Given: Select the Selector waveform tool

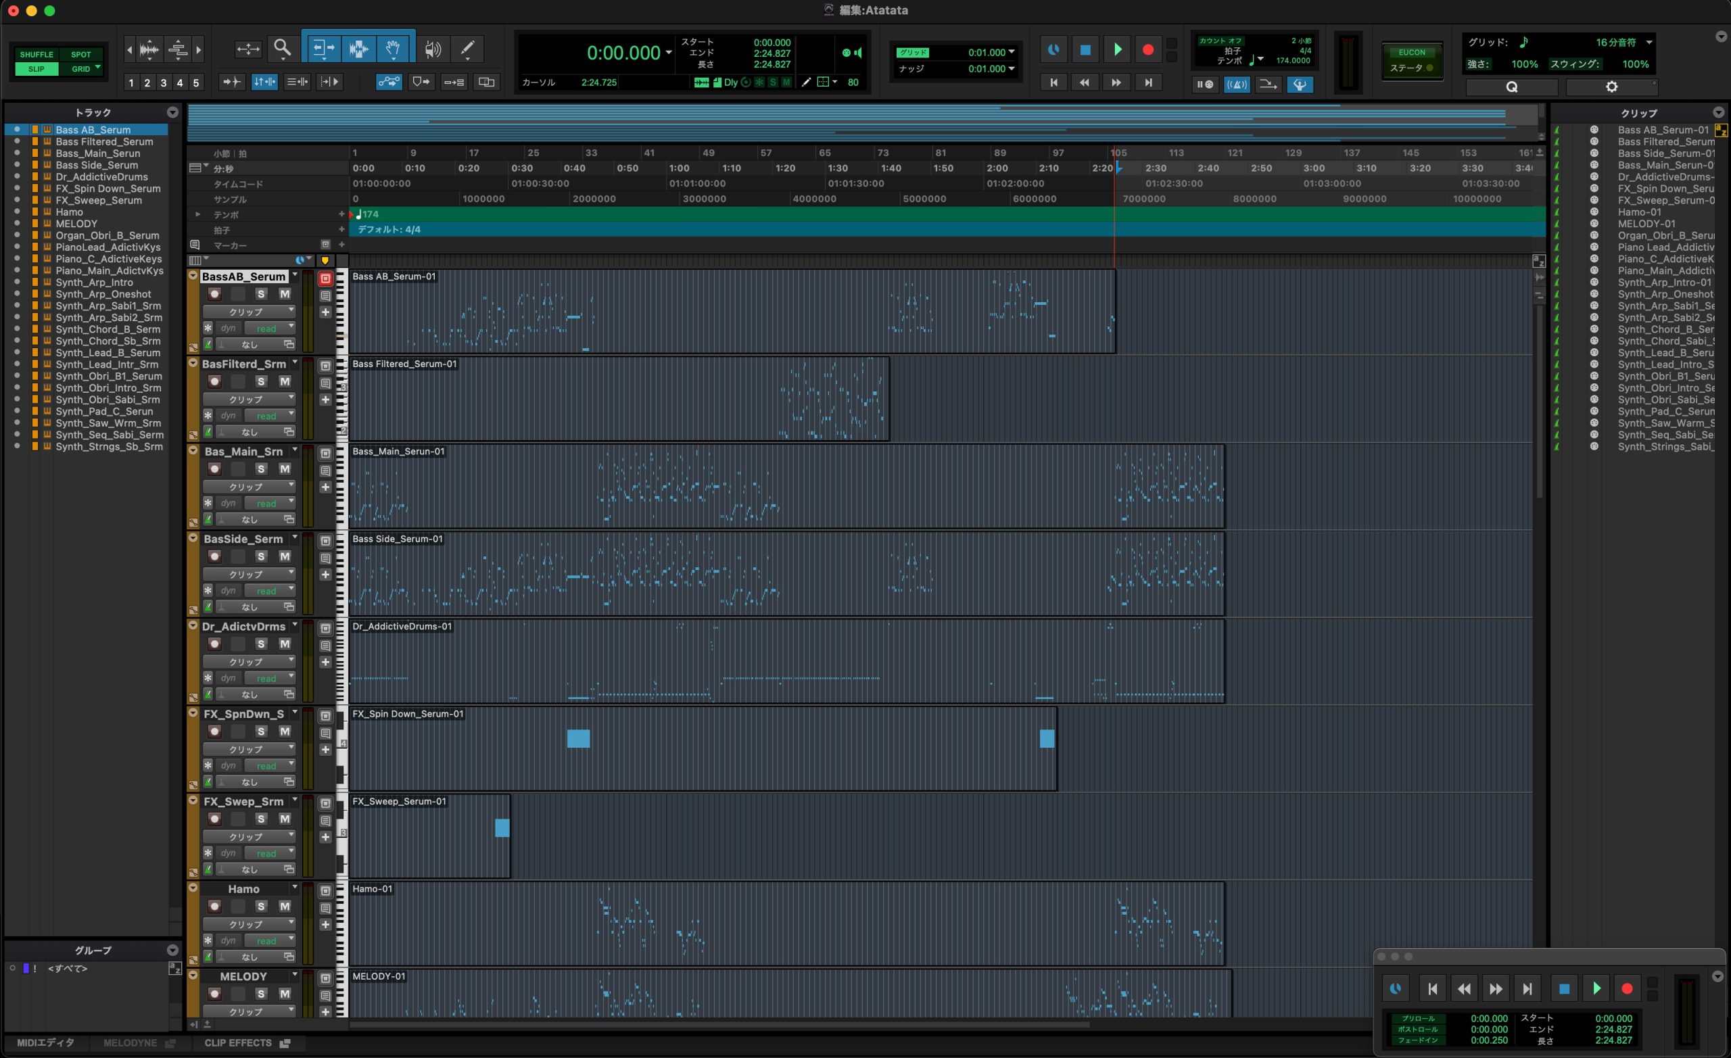Looking at the screenshot, I should tap(358, 49).
